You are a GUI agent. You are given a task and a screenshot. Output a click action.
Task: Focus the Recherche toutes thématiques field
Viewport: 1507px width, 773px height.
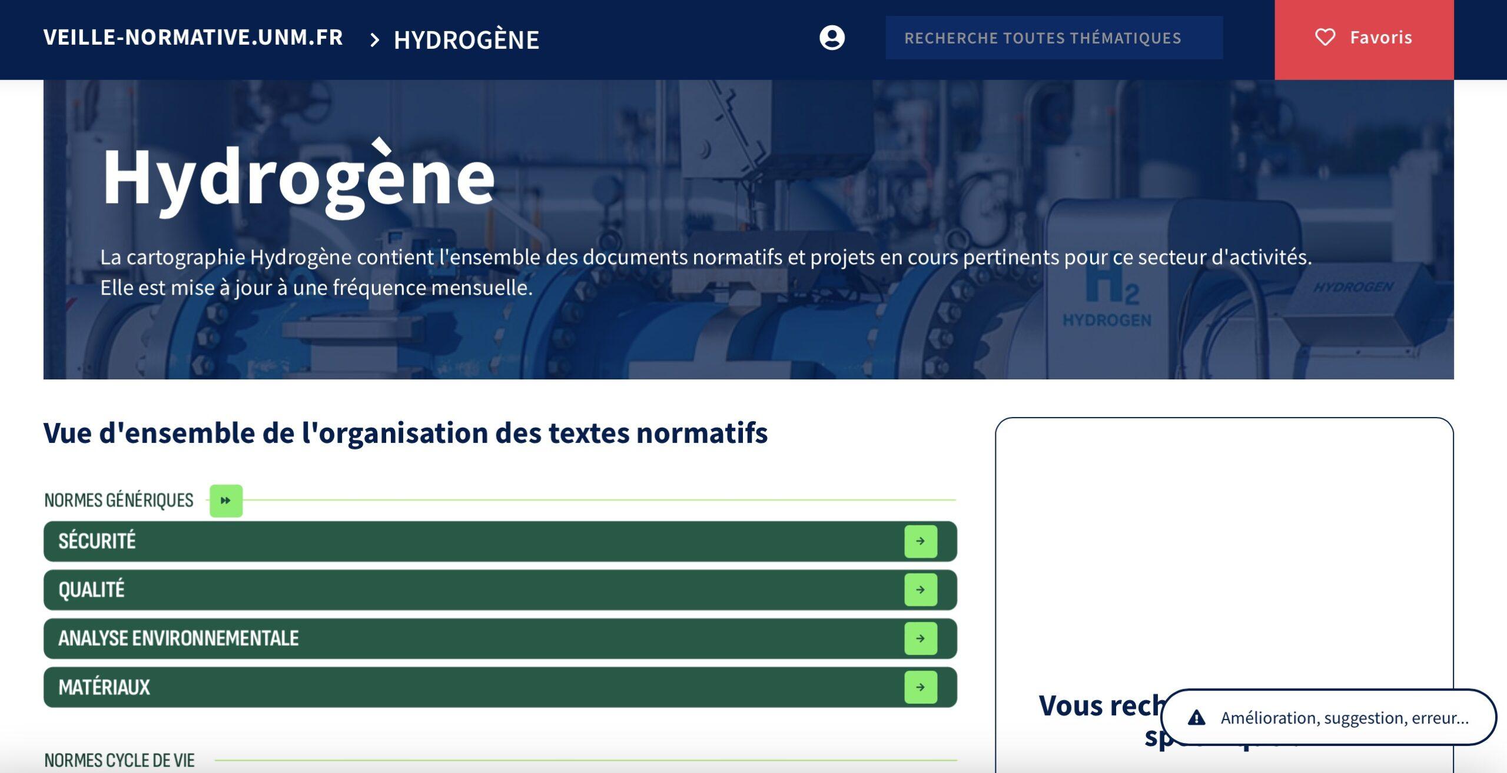click(1054, 38)
